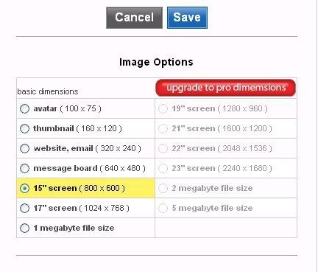
Task: Choose 2 megabyte file size option
Action: [x=163, y=188]
